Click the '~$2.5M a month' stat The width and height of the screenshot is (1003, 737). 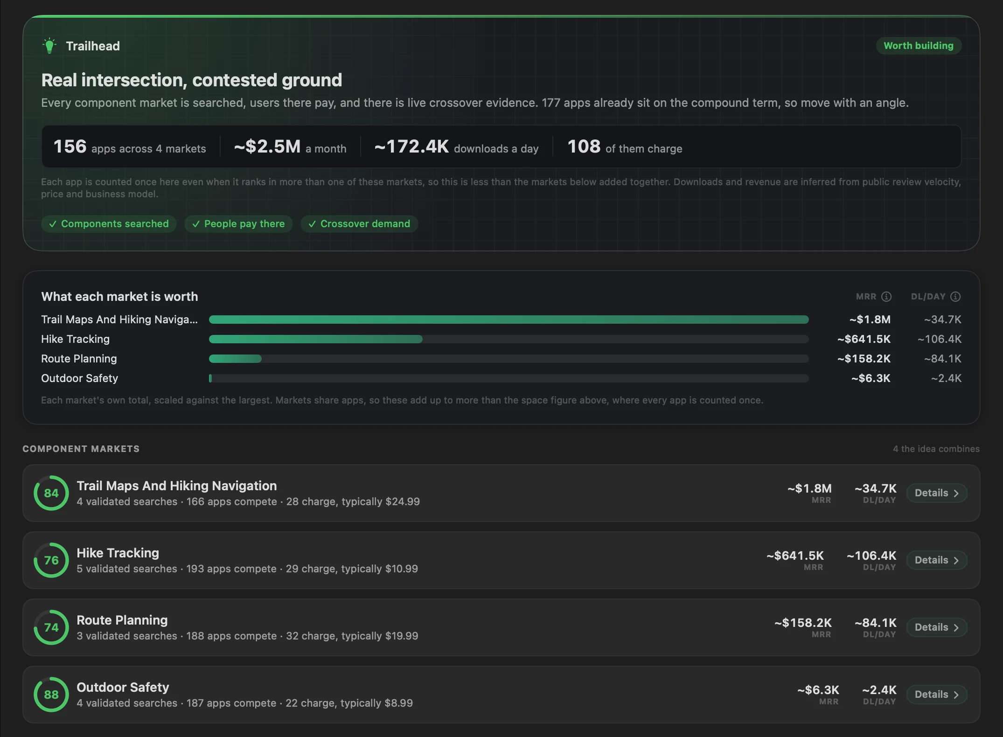pos(290,147)
